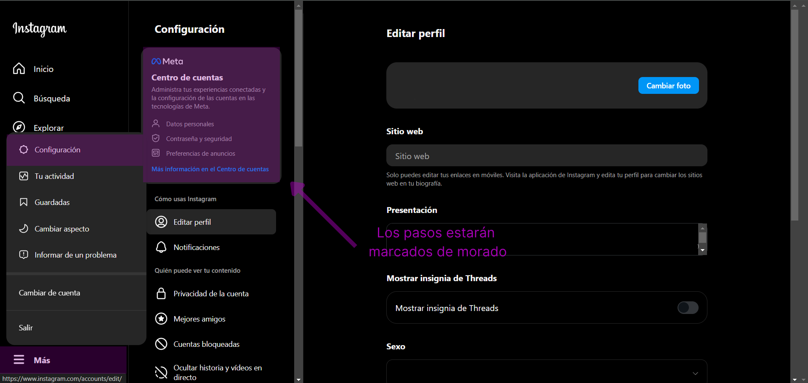Open Editar perfil settings text
This screenshot has height=383, width=808.
tap(192, 222)
